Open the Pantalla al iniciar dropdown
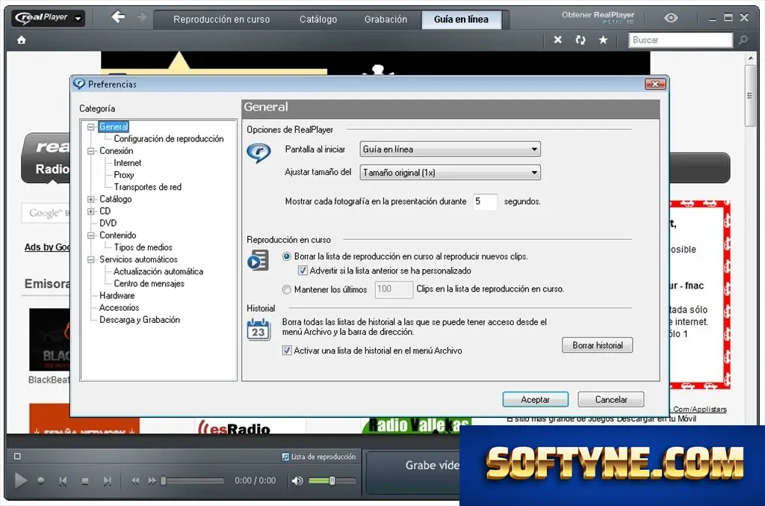The width and height of the screenshot is (765, 506). click(450, 149)
